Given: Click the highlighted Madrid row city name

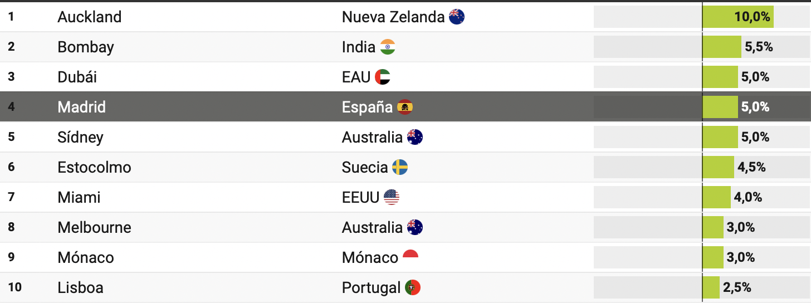Looking at the screenshot, I should tap(82, 107).
